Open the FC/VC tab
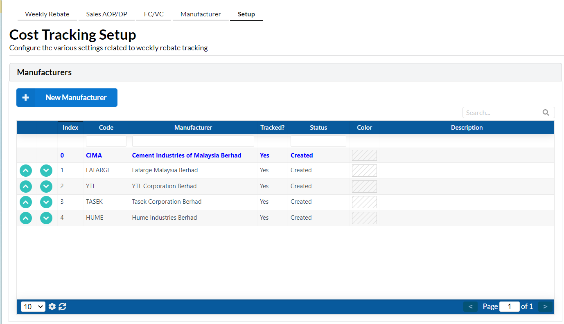 [153, 14]
